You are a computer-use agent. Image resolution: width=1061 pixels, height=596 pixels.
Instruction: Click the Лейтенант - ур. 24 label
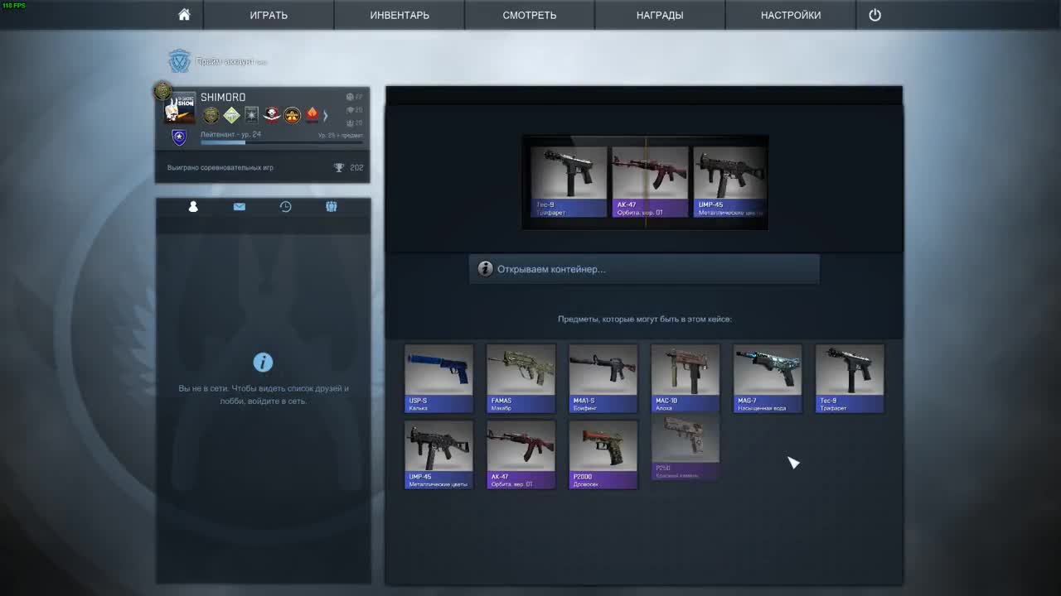[230, 134]
